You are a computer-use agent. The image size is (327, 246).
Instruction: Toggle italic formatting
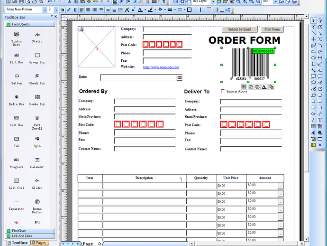69,10
